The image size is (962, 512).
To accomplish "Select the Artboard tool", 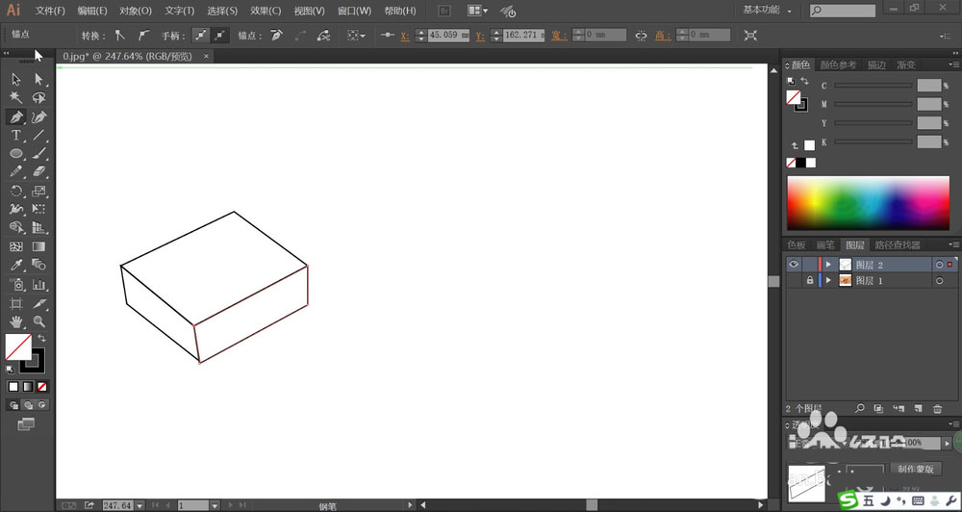I will point(16,303).
